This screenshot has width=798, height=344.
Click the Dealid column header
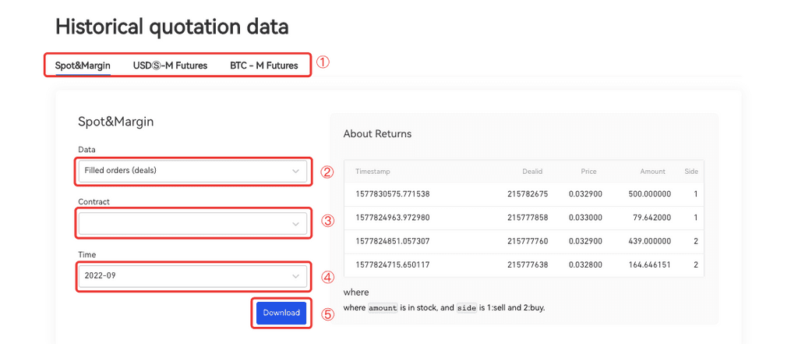pyautogui.click(x=533, y=172)
